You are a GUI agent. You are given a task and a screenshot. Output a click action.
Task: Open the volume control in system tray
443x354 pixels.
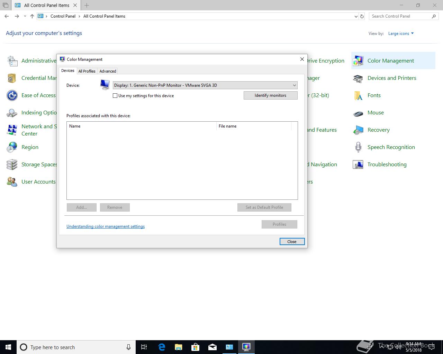coord(398,347)
